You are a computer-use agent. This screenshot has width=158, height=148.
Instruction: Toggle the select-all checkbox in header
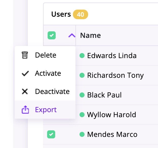pos(51,36)
